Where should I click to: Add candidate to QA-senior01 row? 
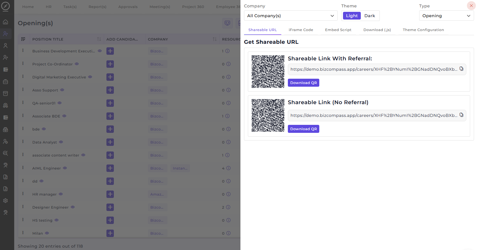(110, 103)
